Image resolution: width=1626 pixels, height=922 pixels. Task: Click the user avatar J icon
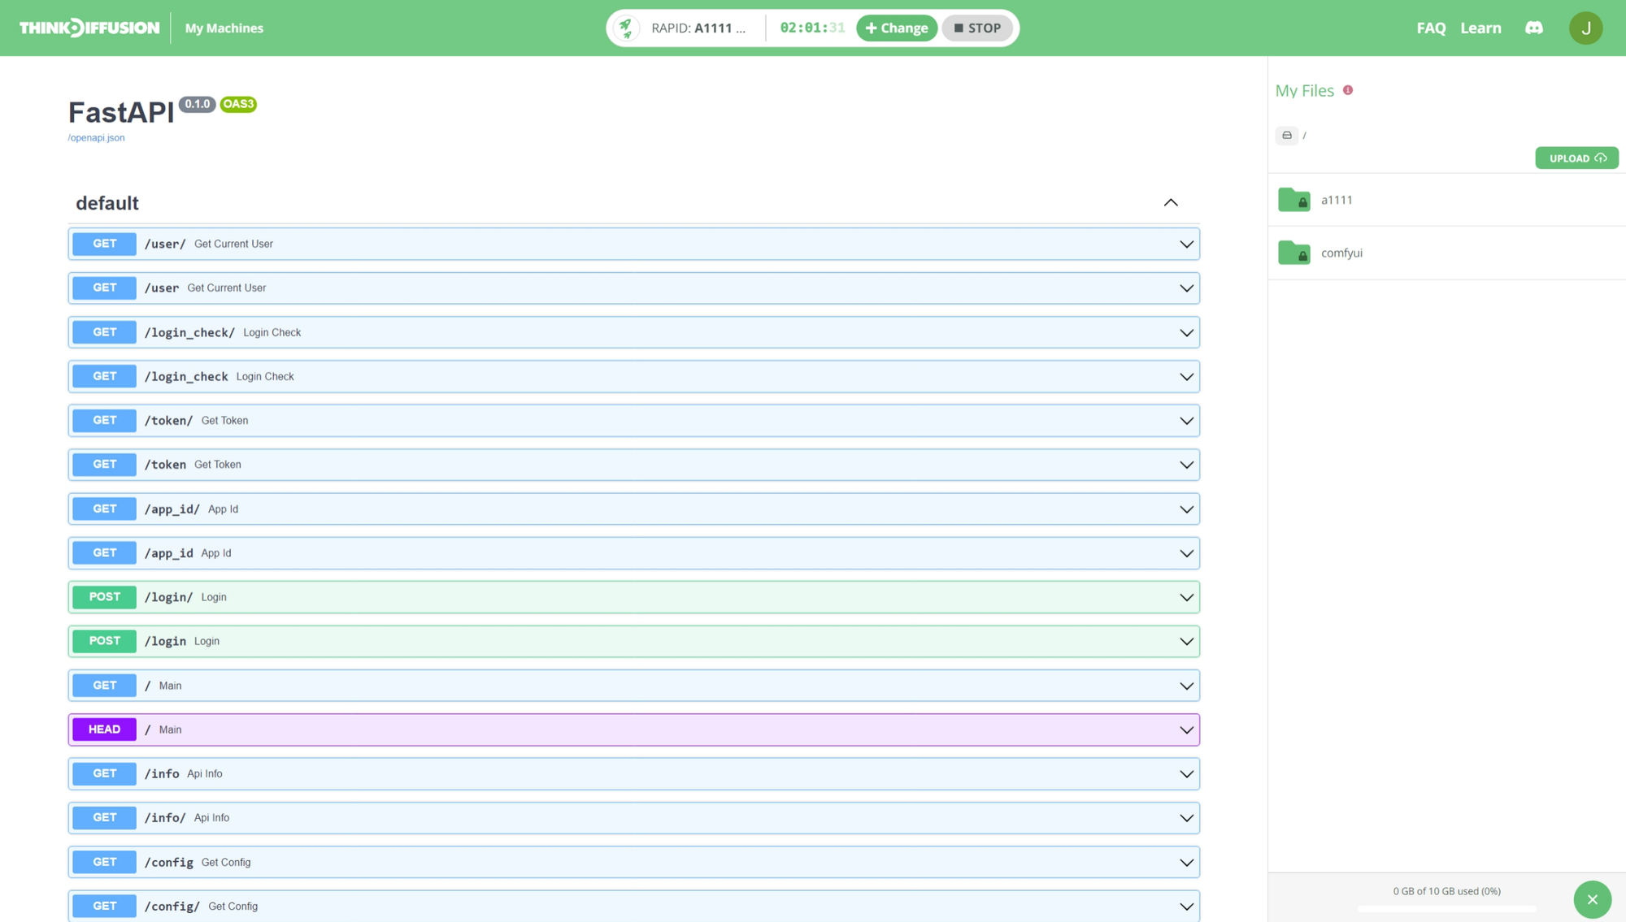(x=1585, y=28)
